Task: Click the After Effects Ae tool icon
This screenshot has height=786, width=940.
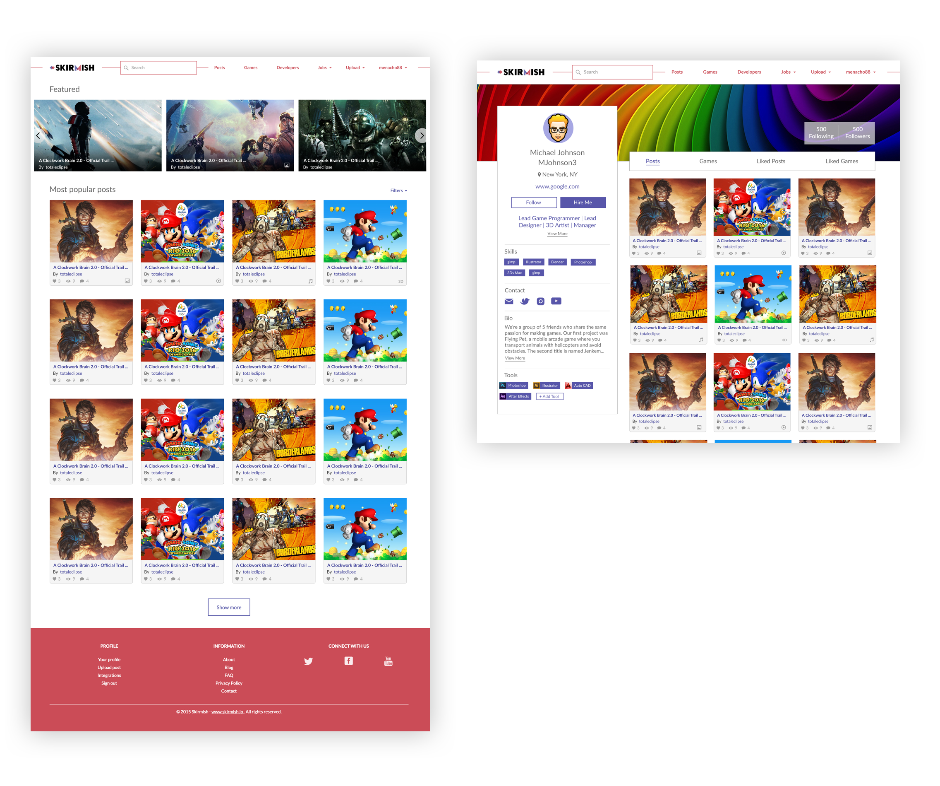Action: tap(503, 396)
